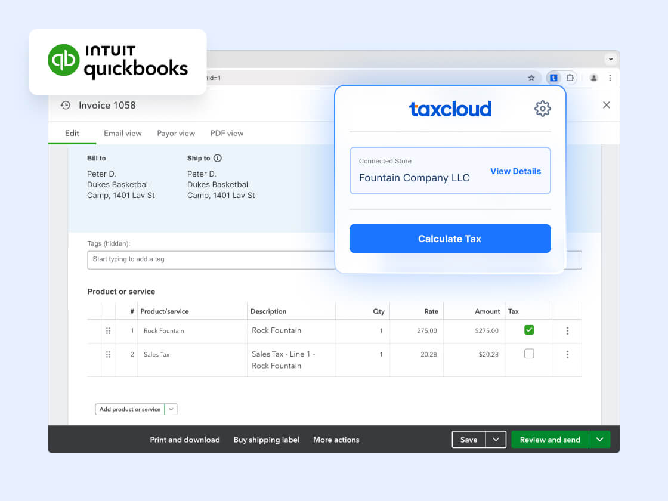668x501 pixels.
Task: Enable tax on the Sales Tax line
Action: coord(528,353)
